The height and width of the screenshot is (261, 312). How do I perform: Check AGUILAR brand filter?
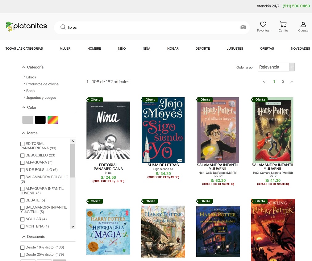click(23, 219)
